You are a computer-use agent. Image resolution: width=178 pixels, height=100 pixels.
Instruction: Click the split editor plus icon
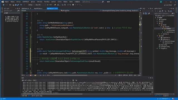pos(140,11)
